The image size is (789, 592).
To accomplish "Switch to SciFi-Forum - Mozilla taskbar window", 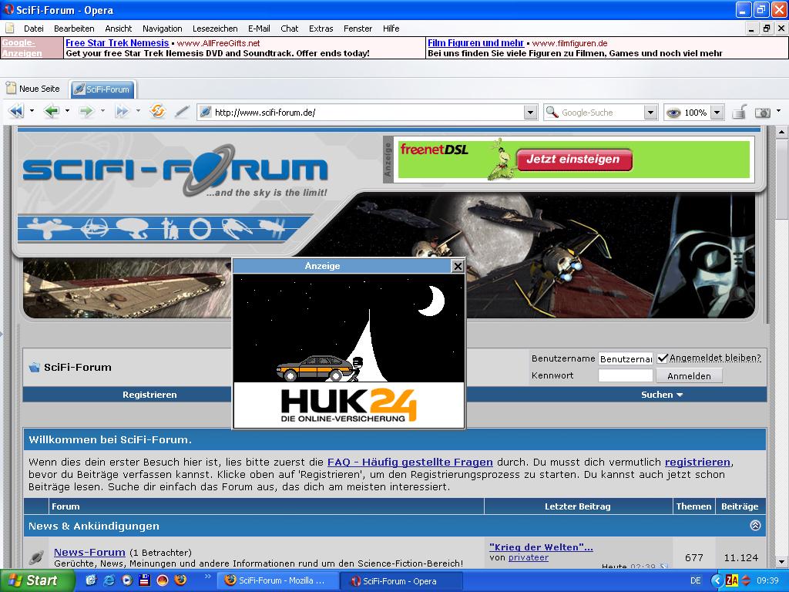I will click(277, 580).
